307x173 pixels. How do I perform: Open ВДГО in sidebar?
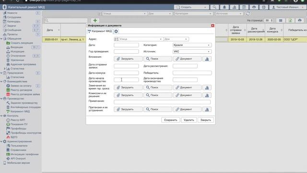[14, 137]
